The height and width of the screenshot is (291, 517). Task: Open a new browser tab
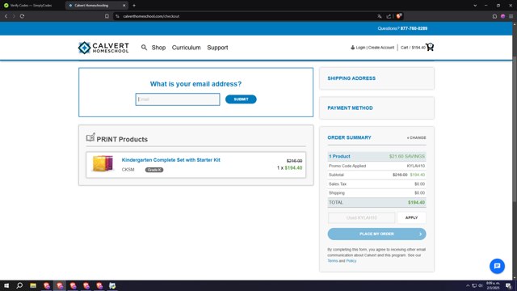tap(134, 6)
